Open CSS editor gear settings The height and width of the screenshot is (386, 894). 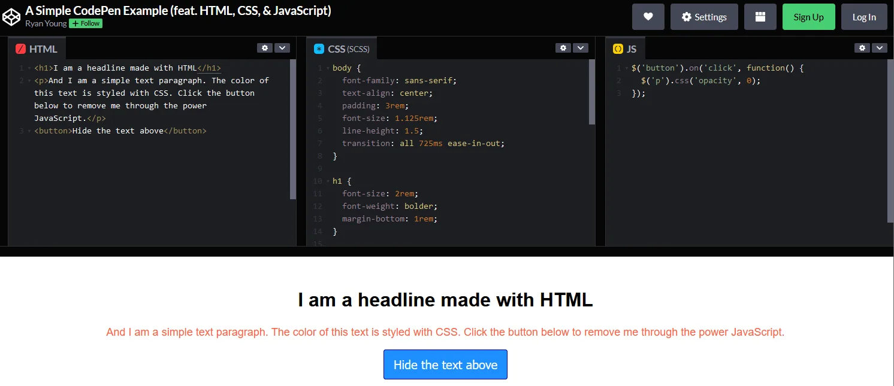pos(563,48)
